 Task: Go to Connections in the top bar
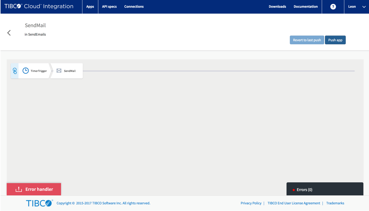click(x=134, y=7)
